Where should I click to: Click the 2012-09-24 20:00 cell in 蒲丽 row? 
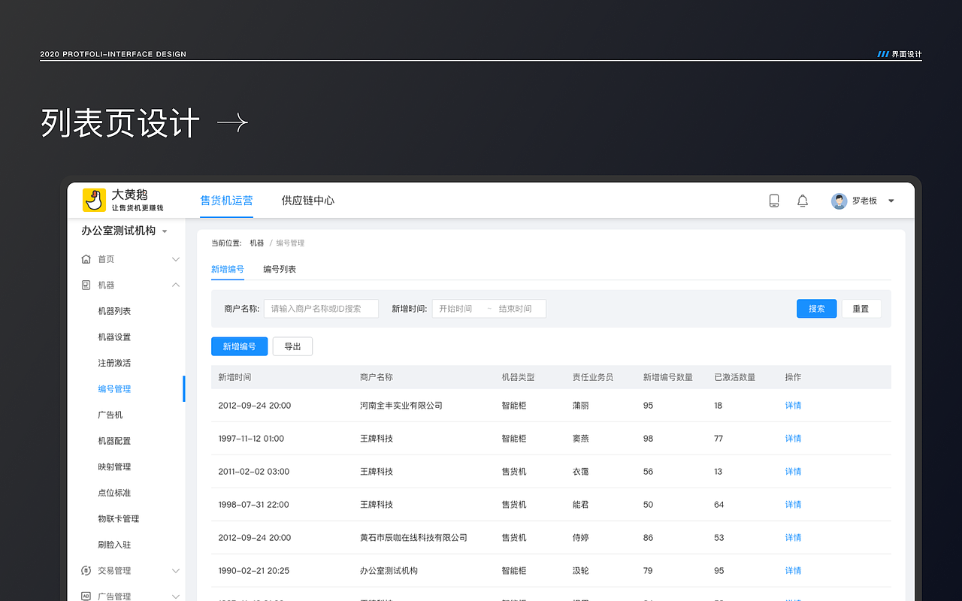point(255,406)
